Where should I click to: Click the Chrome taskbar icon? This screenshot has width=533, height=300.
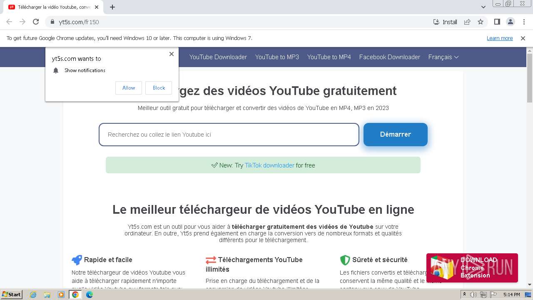pyautogui.click(x=75, y=295)
